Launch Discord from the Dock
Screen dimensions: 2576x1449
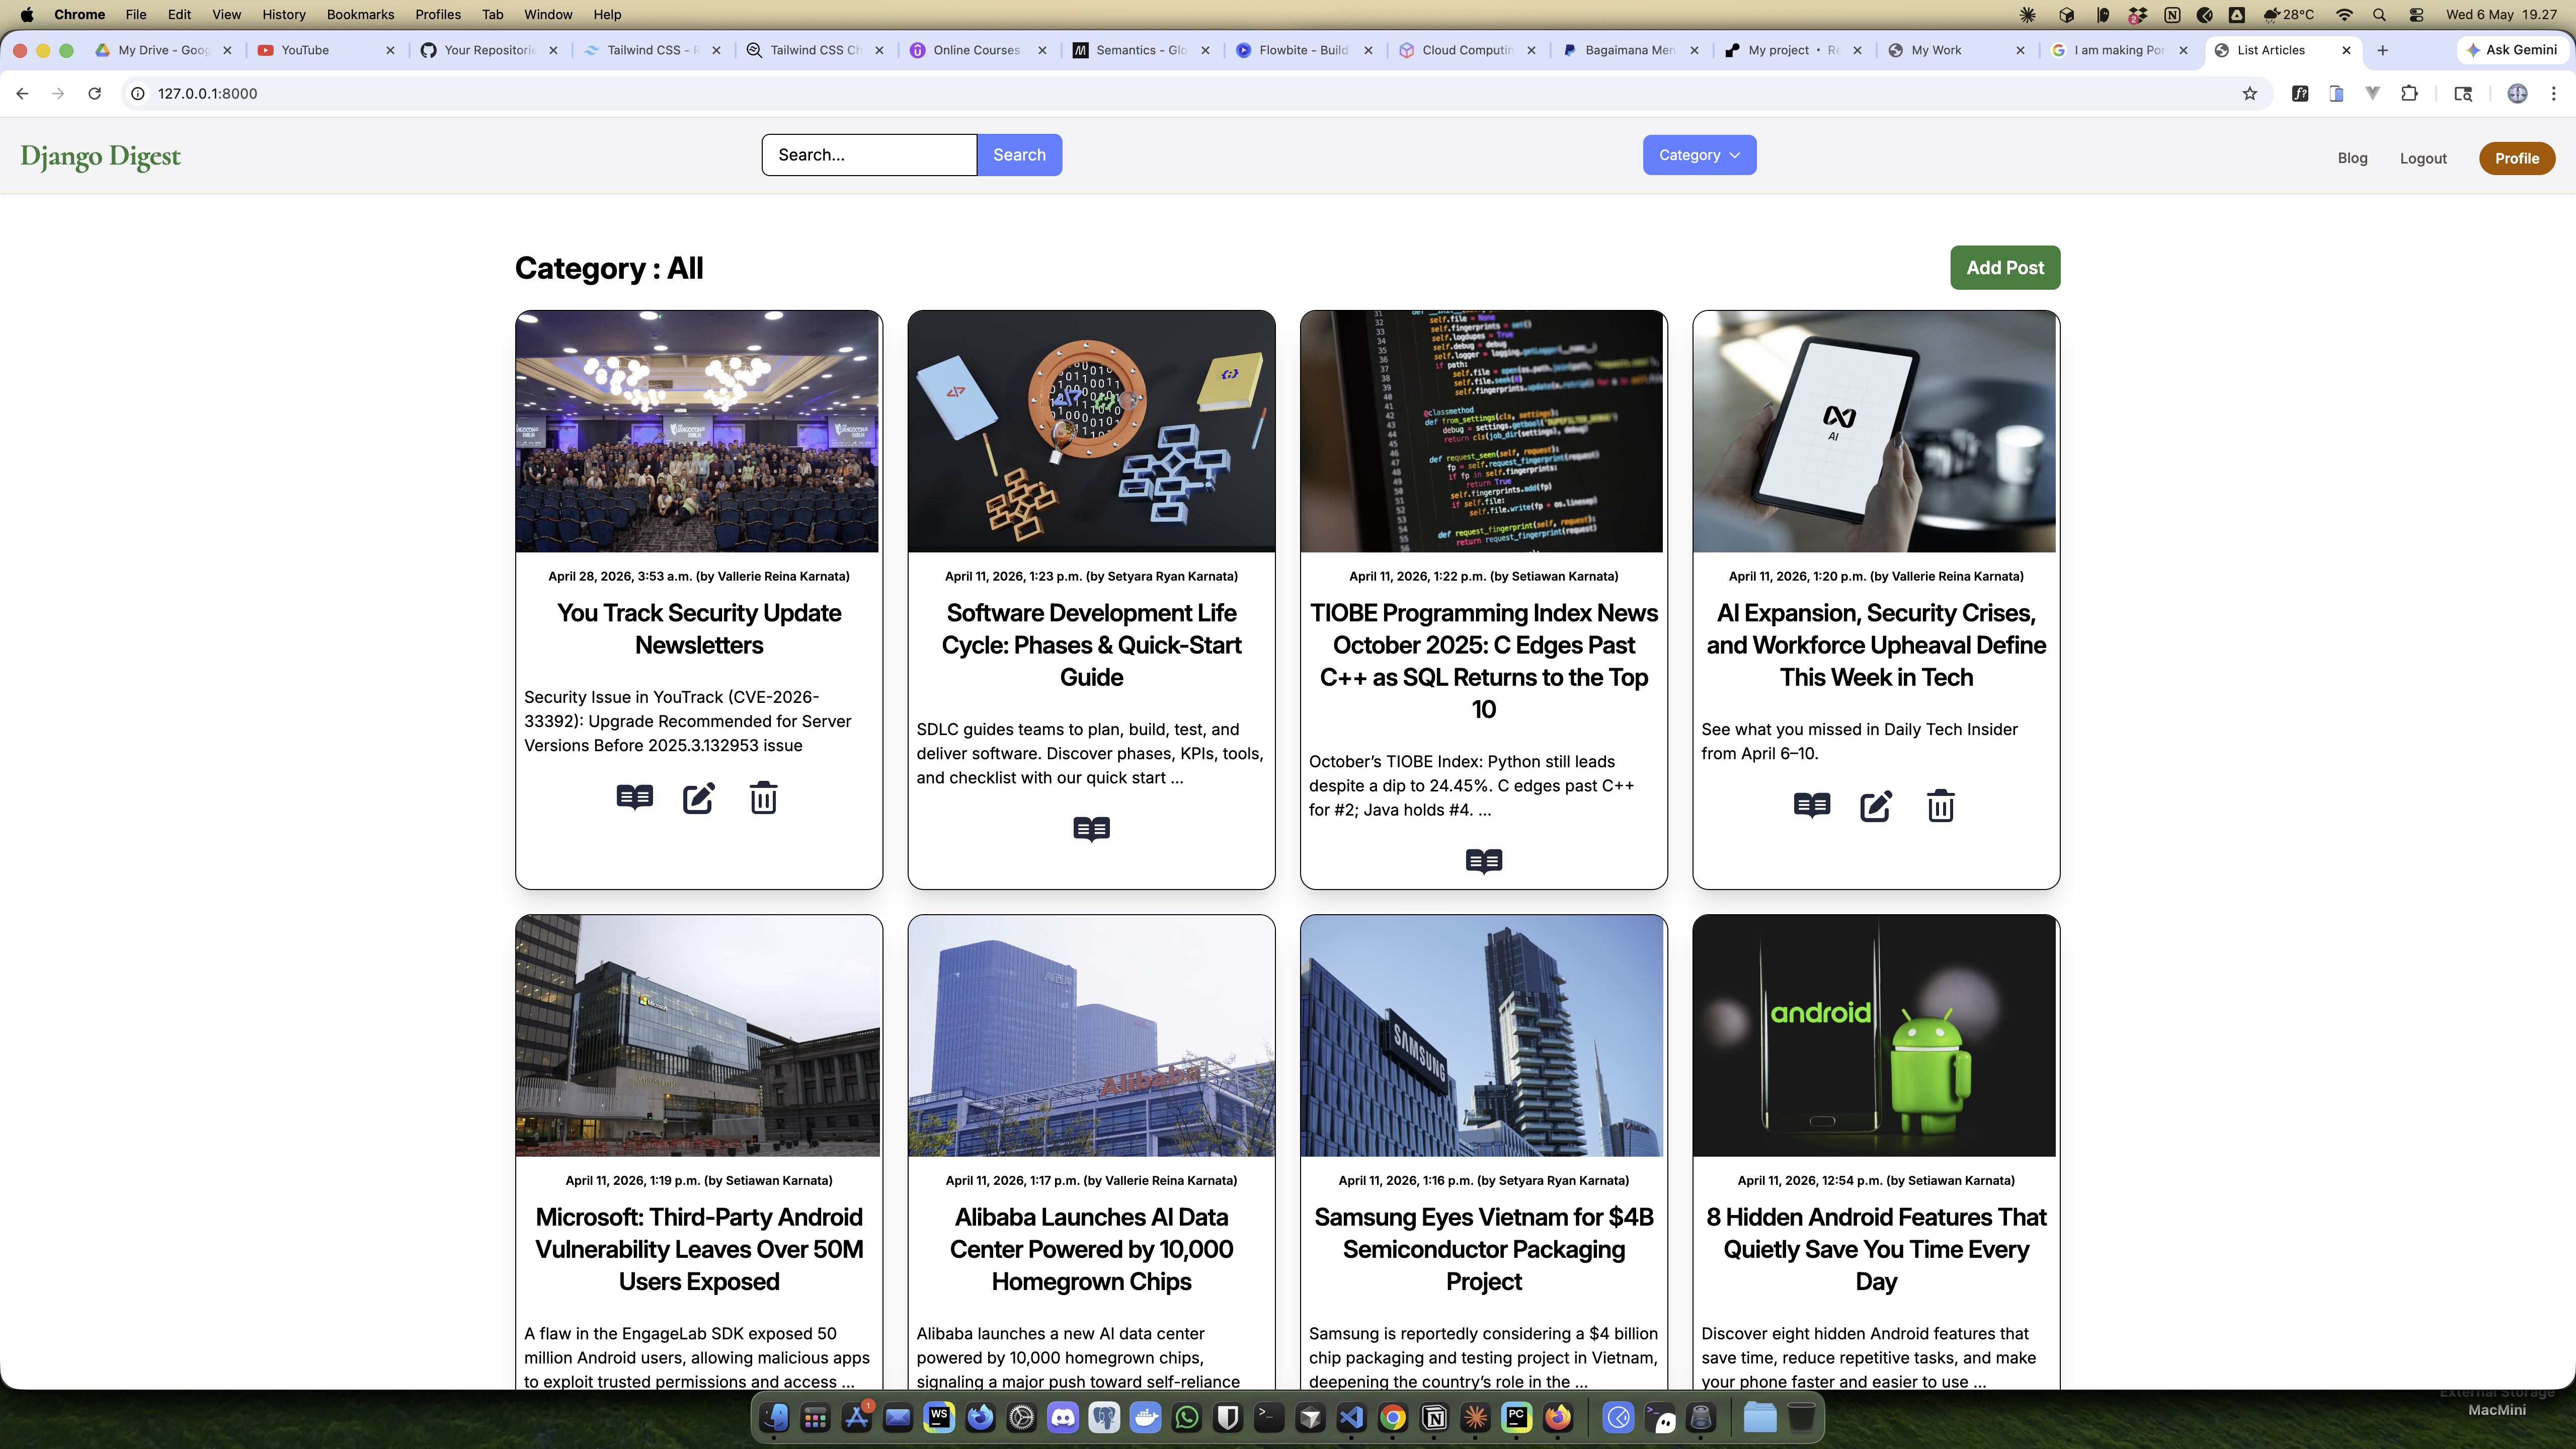(x=1063, y=1417)
